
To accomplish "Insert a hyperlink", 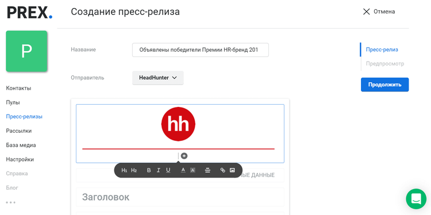I will (x=222, y=171).
